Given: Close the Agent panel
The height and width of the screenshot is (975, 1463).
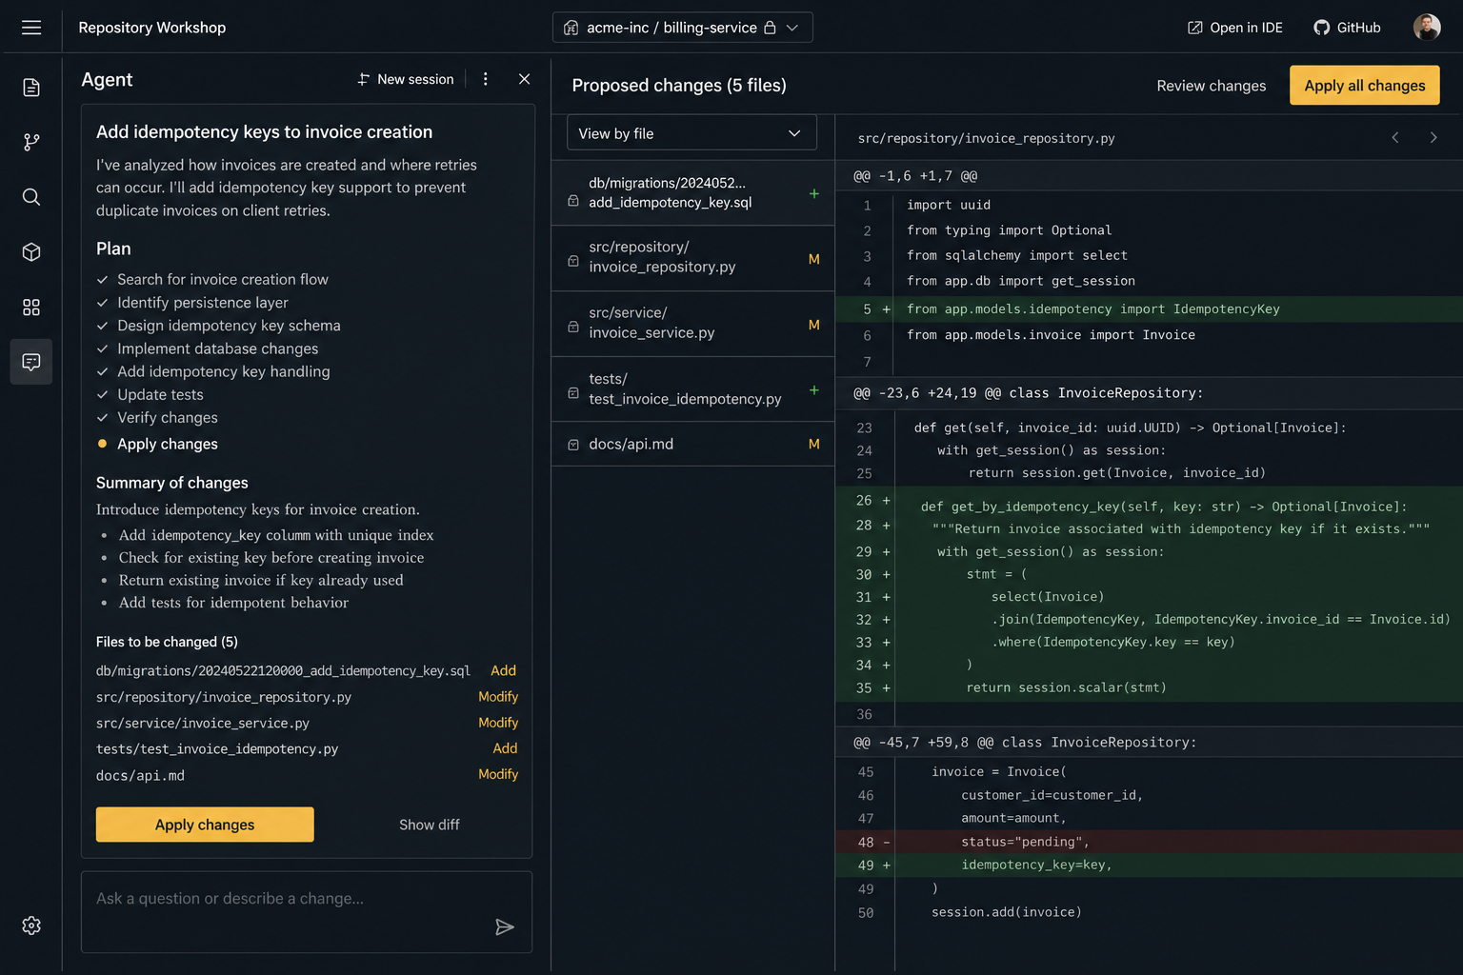Looking at the screenshot, I should [x=524, y=79].
